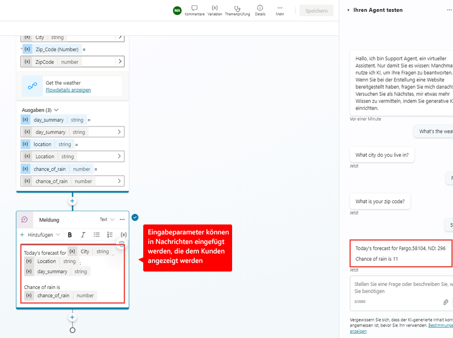The width and height of the screenshot is (453, 338).
Task: Open Meldung node more options menu
Action: coord(122,219)
